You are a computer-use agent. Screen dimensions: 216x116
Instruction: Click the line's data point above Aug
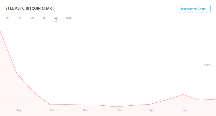click(17, 73)
